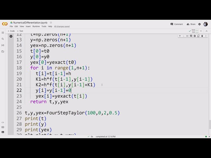Add a new Code cell

(11, 31)
